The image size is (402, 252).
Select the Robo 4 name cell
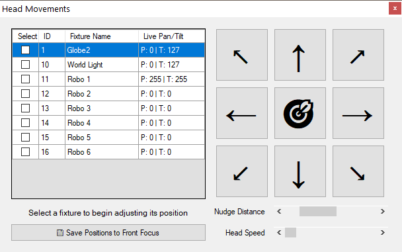[x=102, y=123]
